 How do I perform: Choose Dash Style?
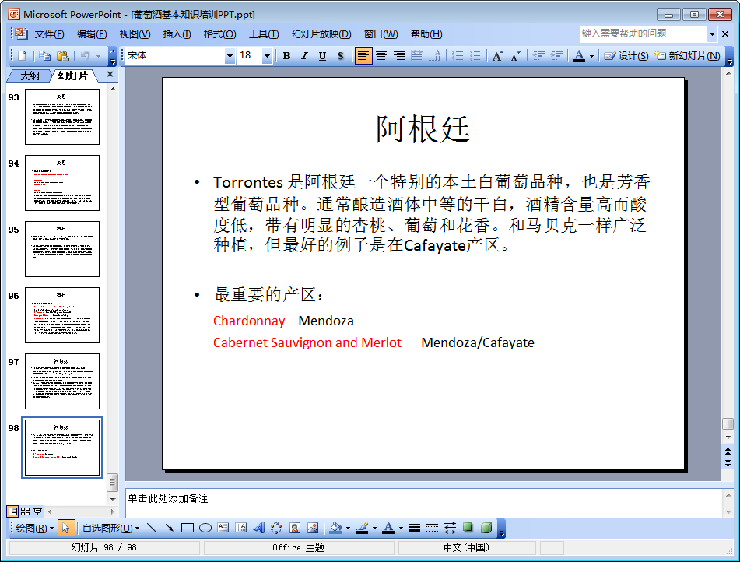[x=433, y=528]
